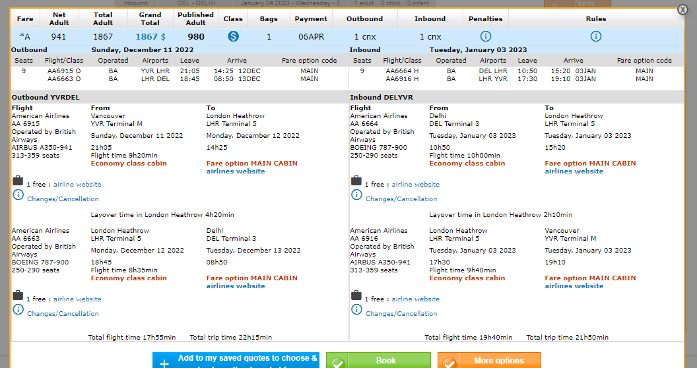Close the fare details popup

(682, 10)
